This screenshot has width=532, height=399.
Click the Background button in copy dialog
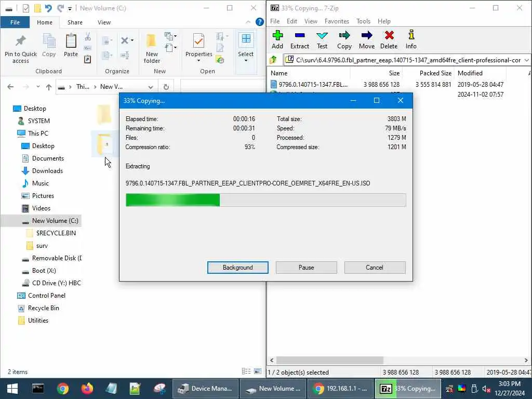coord(237,268)
